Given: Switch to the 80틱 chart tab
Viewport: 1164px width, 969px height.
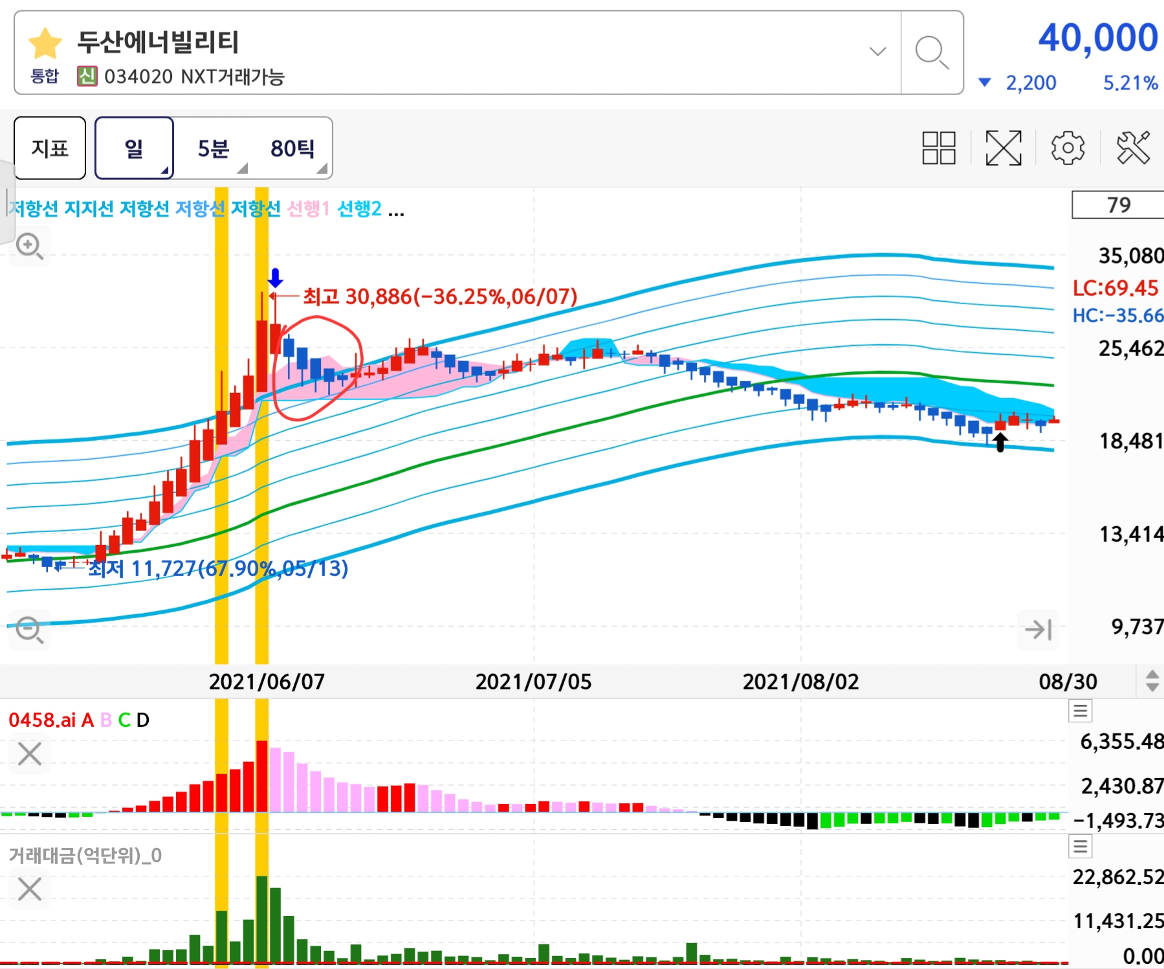Looking at the screenshot, I should click(x=292, y=148).
